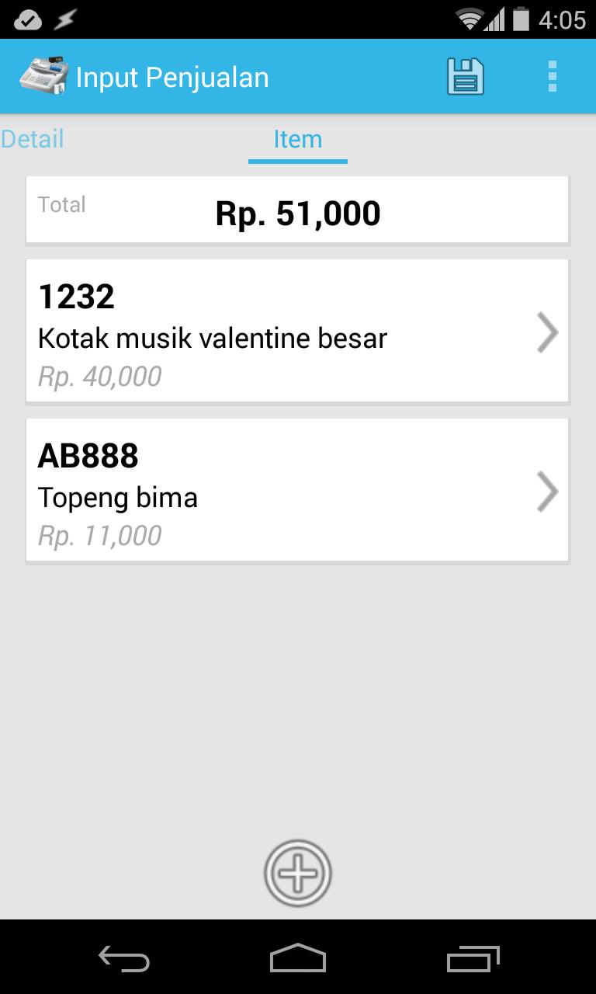
Task: Add new item with plus button
Action: coord(298,873)
